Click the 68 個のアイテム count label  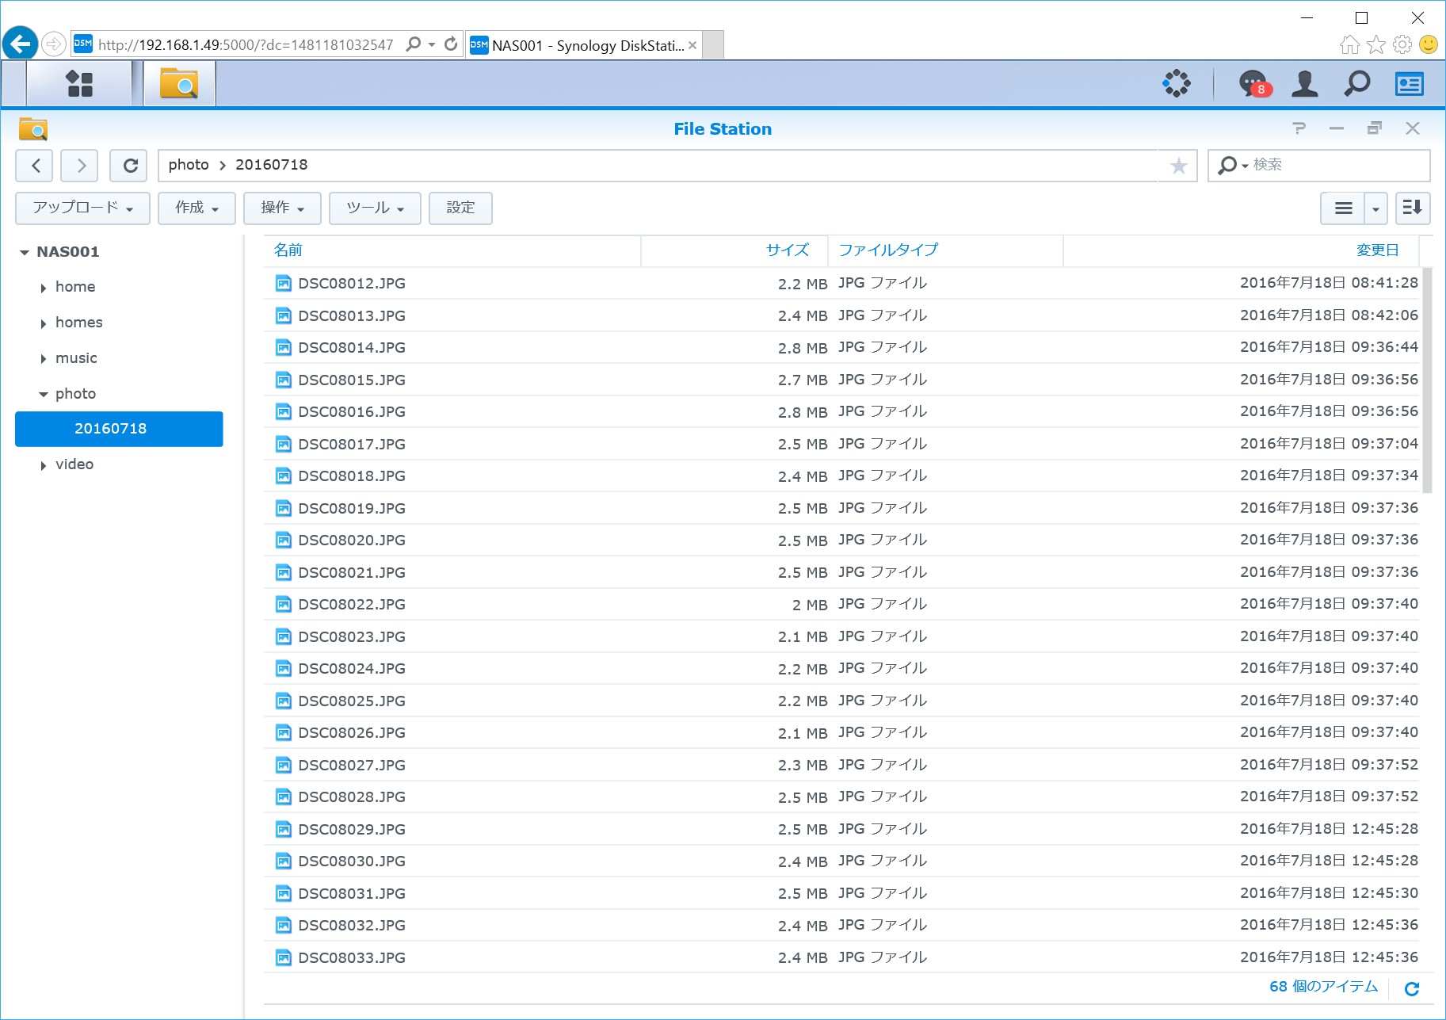pyautogui.click(x=1323, y=987)
